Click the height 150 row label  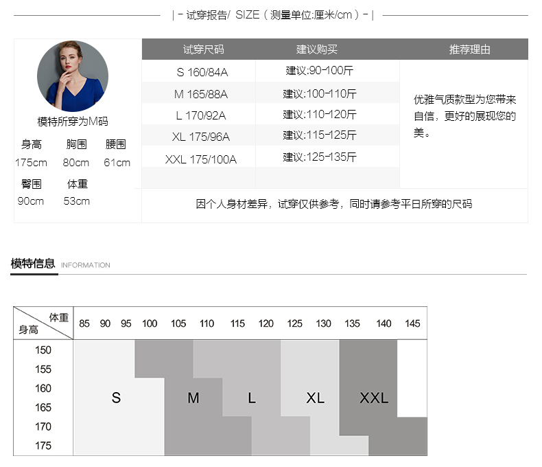coord(43,350)
